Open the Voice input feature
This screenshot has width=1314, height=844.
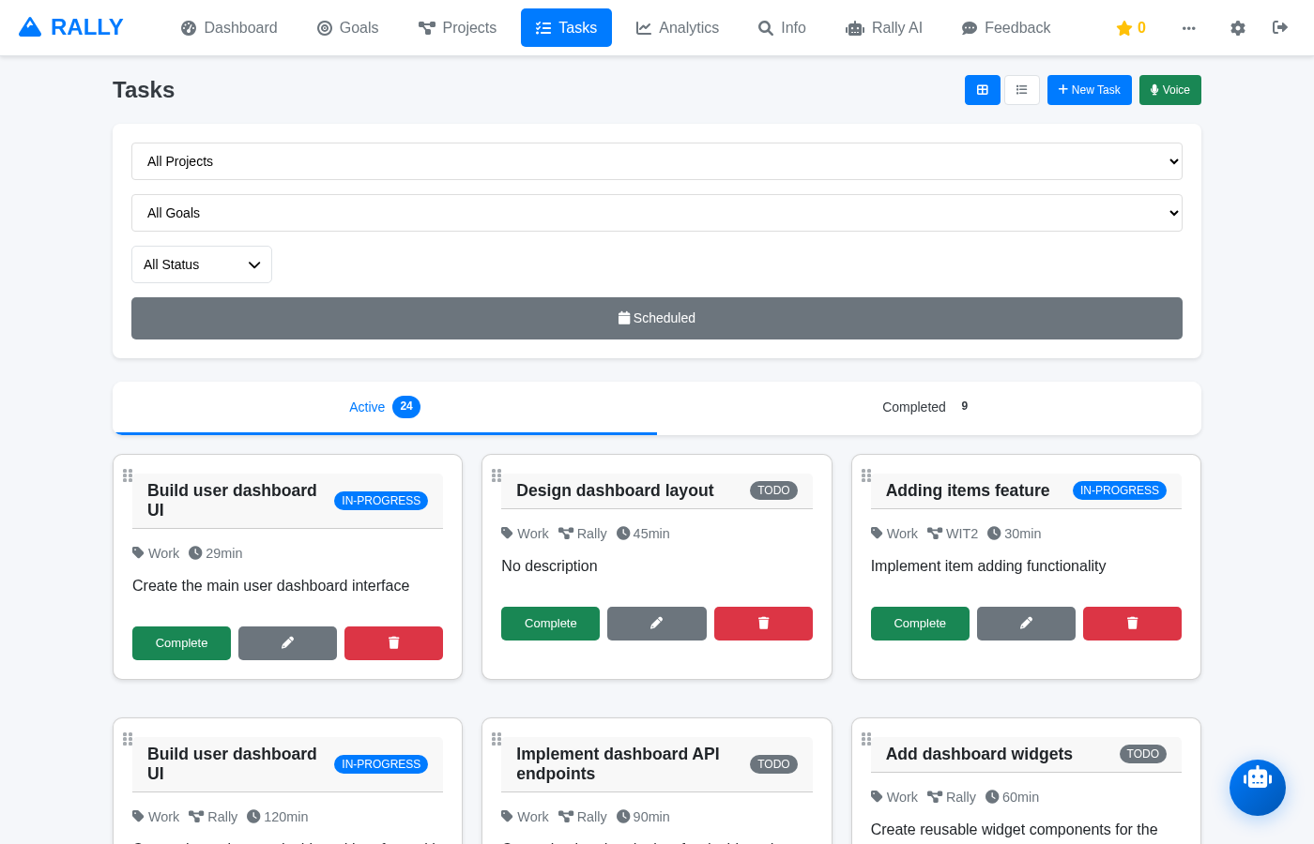(1169, 89)
